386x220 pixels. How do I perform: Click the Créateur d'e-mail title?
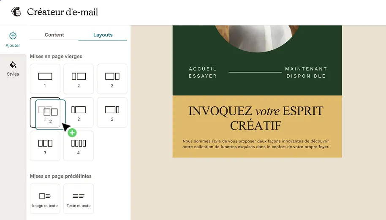coord(63,12)
